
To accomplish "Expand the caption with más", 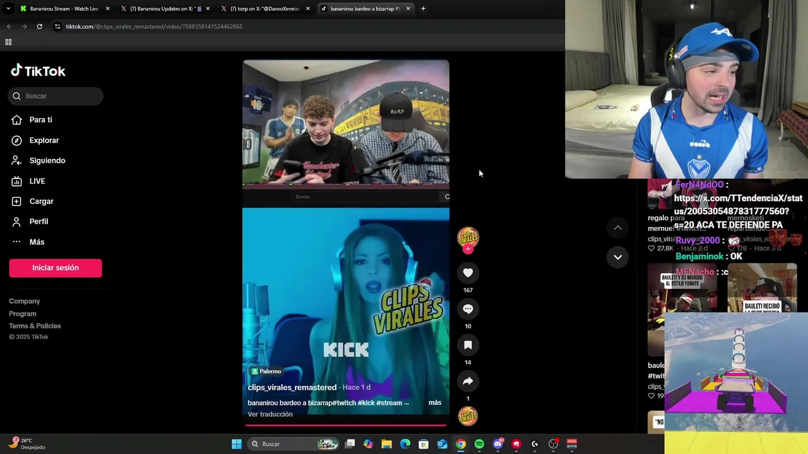I will (x=435, y=402).
